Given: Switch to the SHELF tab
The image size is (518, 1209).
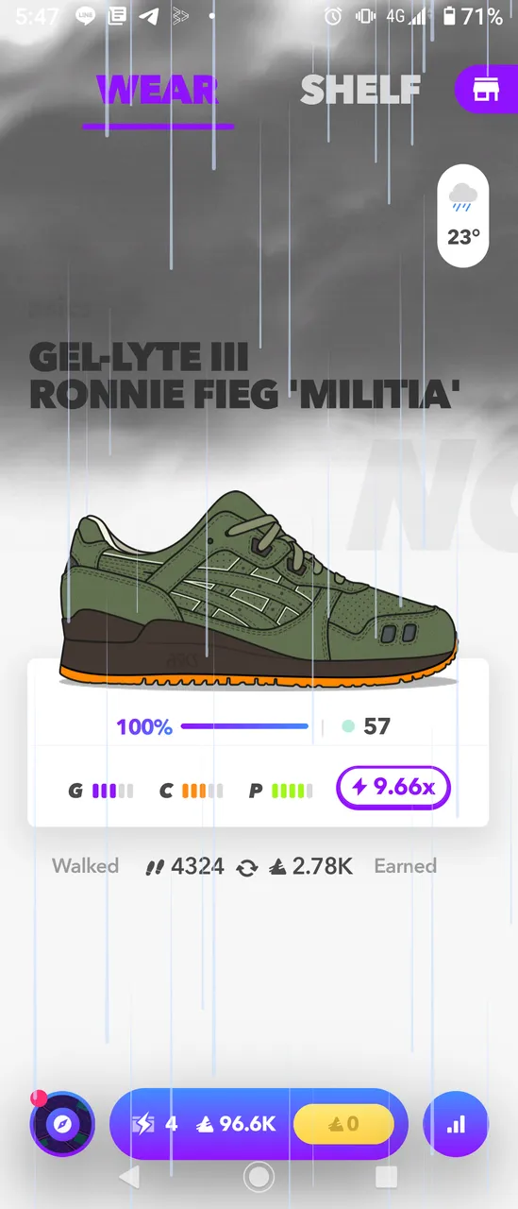Looking at the screenshot, I should point(360,90).
